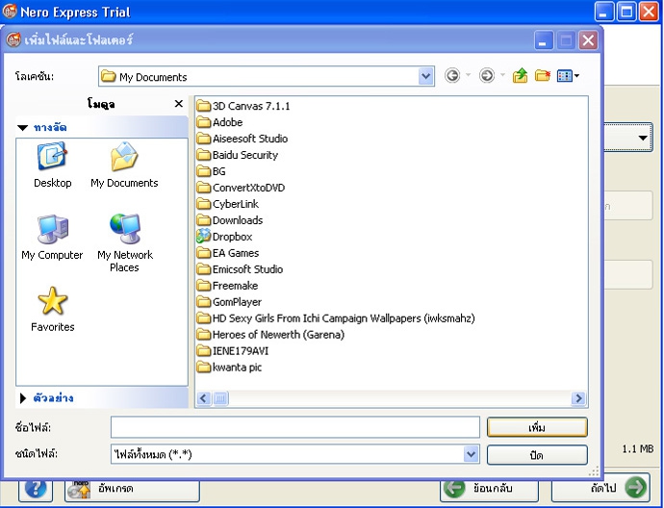This screenshot has height=508, width=664.
Task: Select HD Sexy Girls From Ichi folder
Action: (x=336, y=317)
